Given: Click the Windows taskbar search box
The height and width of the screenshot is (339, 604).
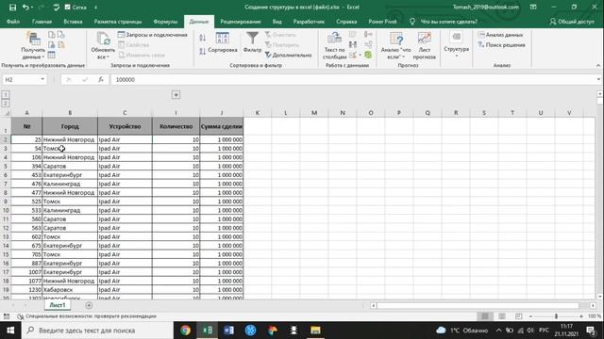Looking at the screenshot, I should click(x=97, y=331).
